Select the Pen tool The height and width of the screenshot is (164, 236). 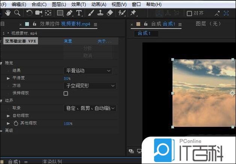pyautogui.click(x=69, y=13)
